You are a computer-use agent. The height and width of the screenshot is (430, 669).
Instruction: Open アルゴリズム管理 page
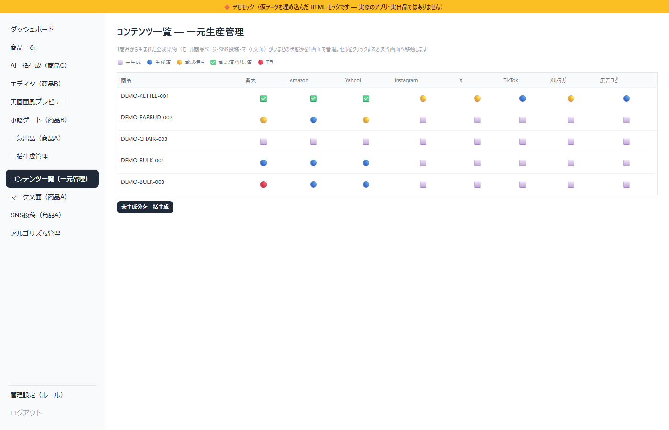point(52,233)
